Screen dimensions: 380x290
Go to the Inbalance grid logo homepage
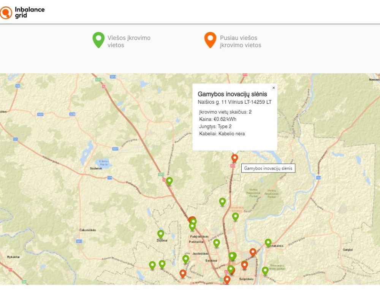[x=22, y=12]
